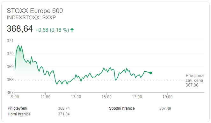Image resolution: width=211 pixels, height=123 pixels.
Task: Select the 15:00 time axis label
Action: pos(106,97)
